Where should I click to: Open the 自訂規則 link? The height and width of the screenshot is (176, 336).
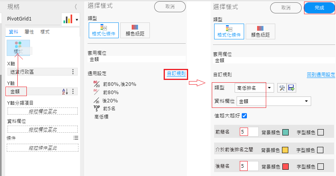pyautogui.click(x=176, y=74)
